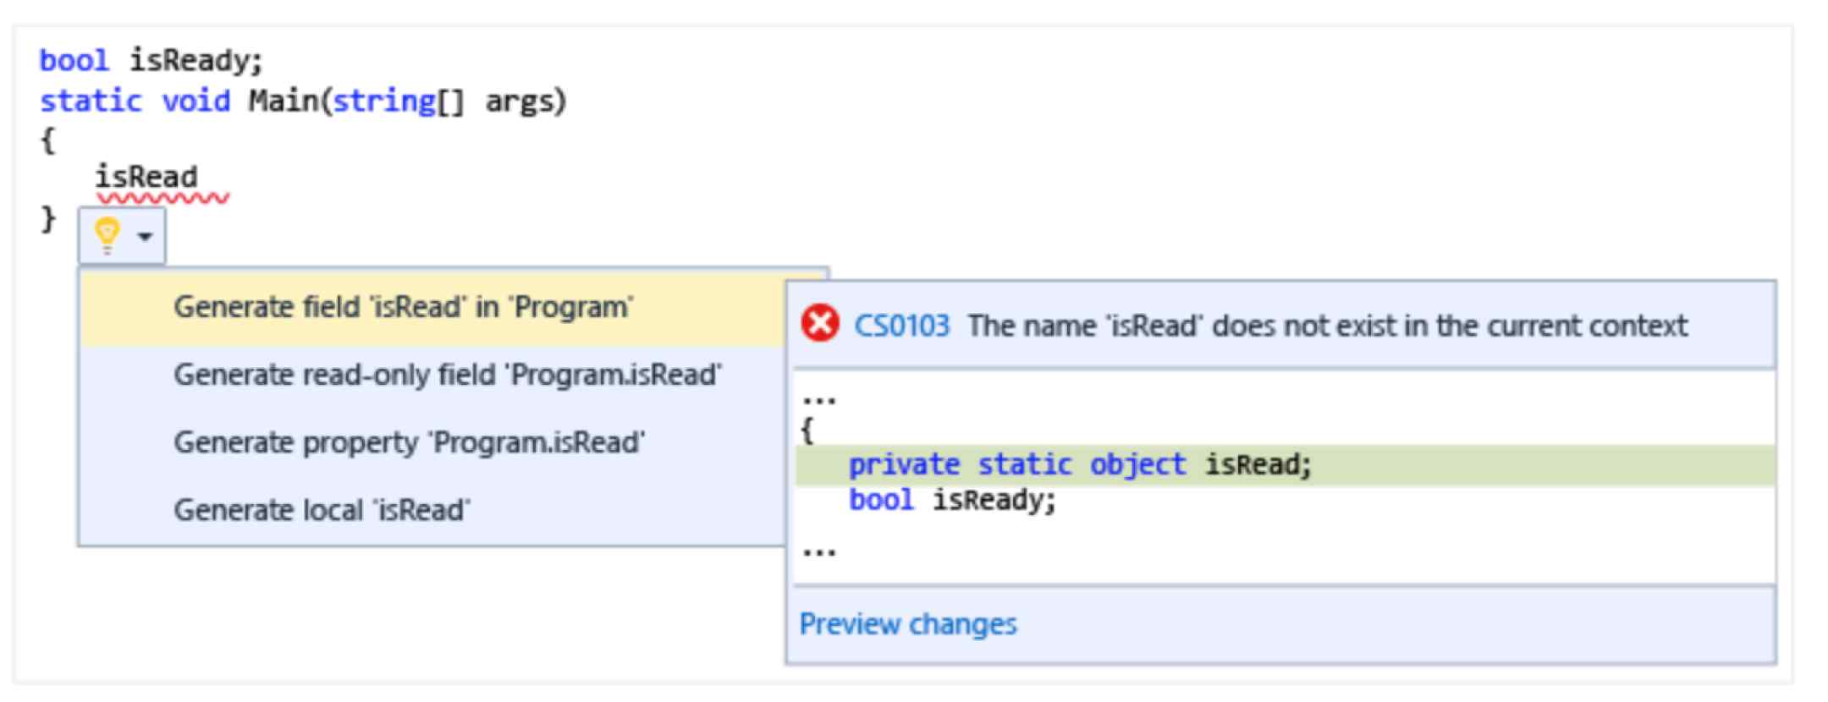Image resolution: width=1828 pixels, height=702 pixels.
Task: Click the squiggly-underlined isRead identifier in code
Action: point(146,178)
